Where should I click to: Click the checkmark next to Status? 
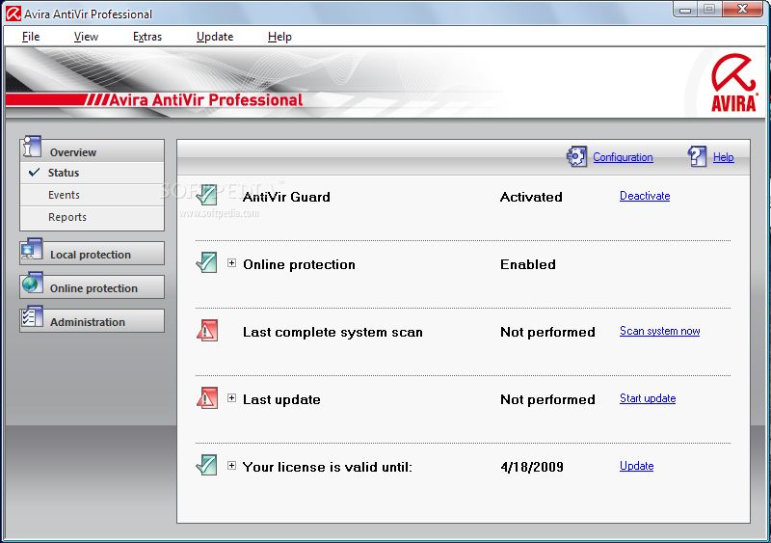click(x=35, y=173)
